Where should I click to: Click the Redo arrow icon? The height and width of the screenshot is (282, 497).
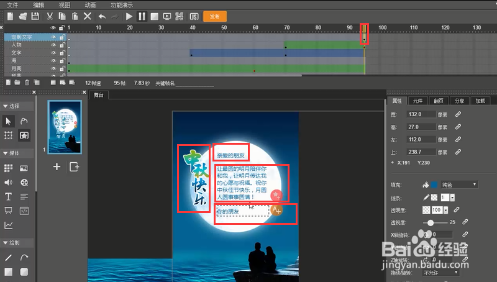[x=114, y=17]
